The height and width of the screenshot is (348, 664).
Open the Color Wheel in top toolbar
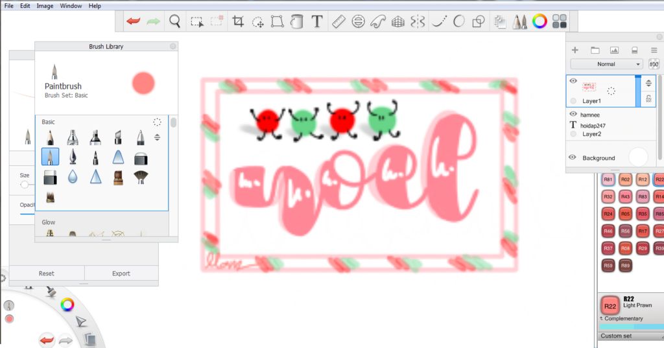pos(539,21)
